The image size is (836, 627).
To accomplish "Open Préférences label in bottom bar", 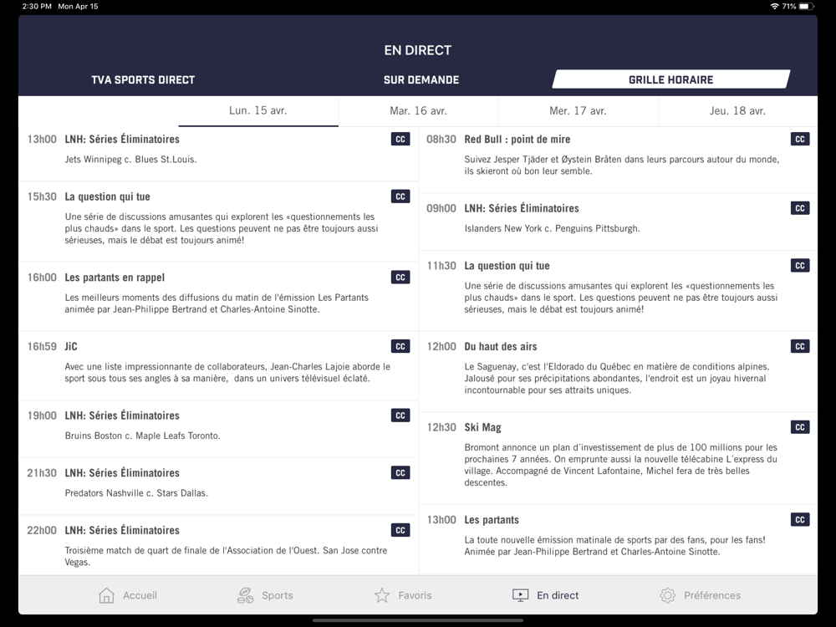I will pos(712,595).
